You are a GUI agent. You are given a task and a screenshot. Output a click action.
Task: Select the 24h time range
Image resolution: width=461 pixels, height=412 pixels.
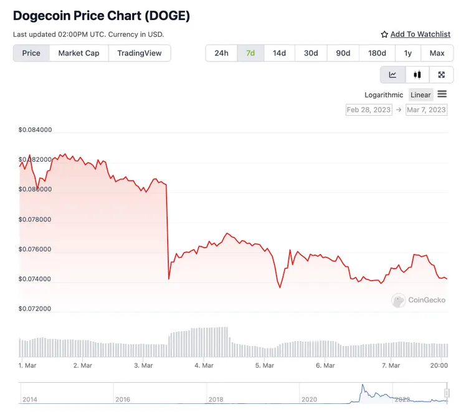click(x=221, y=53)
